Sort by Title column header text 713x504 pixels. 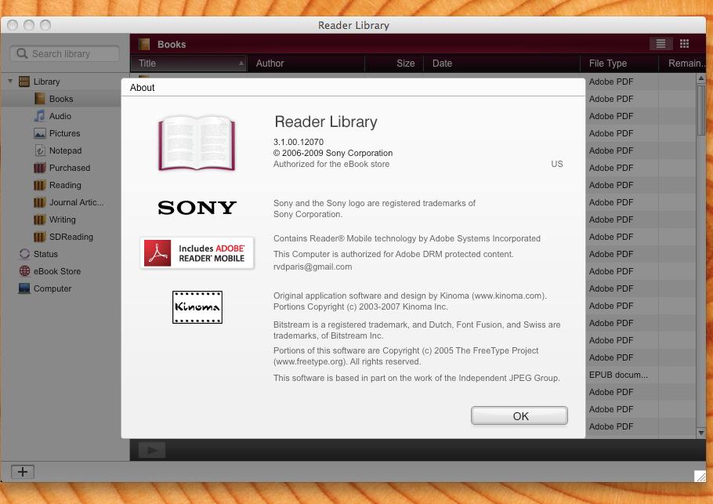147,63
